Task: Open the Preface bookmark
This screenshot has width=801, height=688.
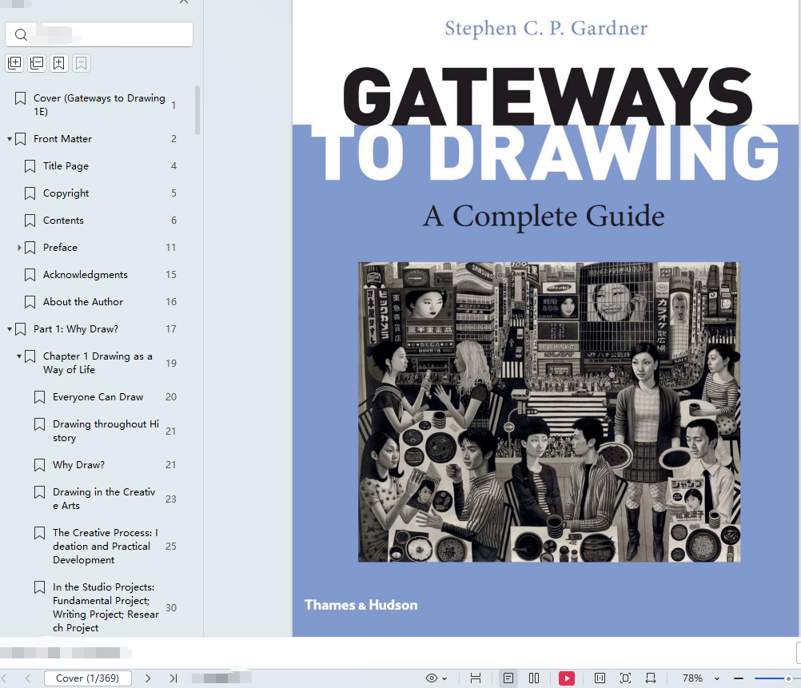Action: click(60, 248)
